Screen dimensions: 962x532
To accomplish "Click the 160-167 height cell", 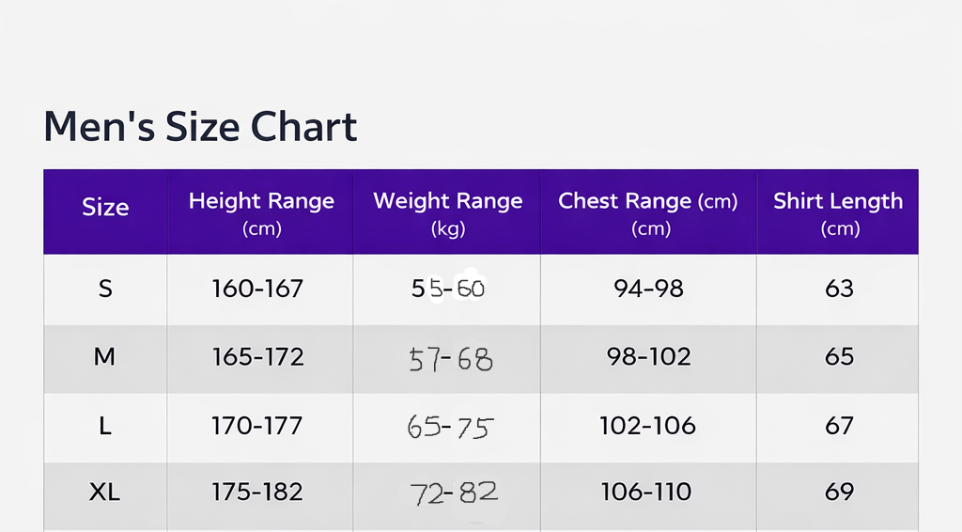I will coord(257,289).
